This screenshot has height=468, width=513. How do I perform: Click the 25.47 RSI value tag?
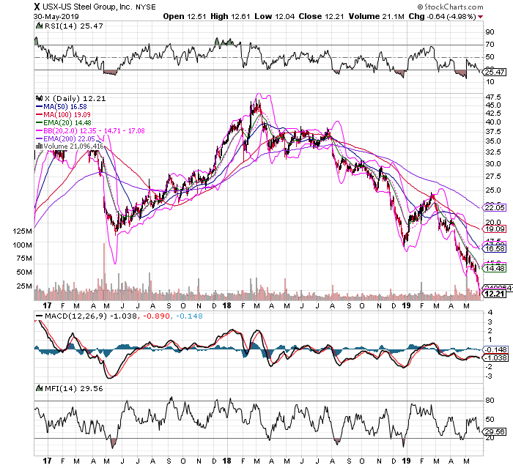[x=495, y=72]
